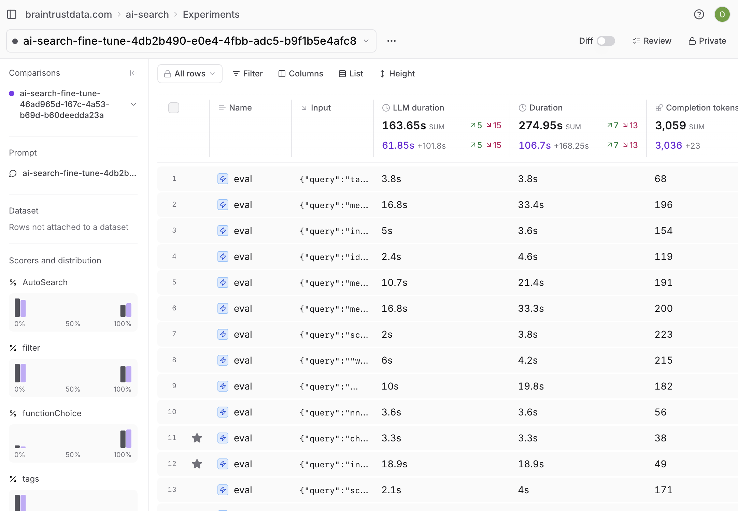Go to ai-search breadcrumb link
Image resolution: width=738 pixels, height=511 pixels.
click(x=147, y=14)
